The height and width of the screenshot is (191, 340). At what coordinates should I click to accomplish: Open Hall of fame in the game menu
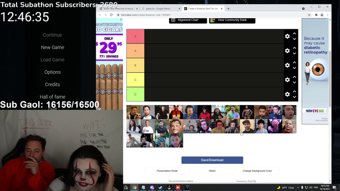tap(53, 97)
